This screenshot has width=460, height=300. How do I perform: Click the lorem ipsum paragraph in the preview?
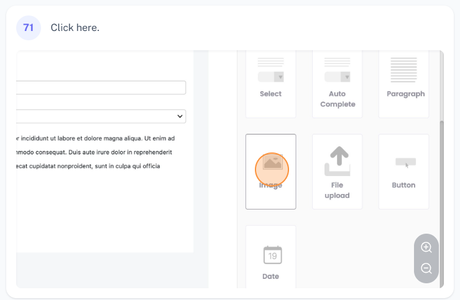click(x=93, y=152)
